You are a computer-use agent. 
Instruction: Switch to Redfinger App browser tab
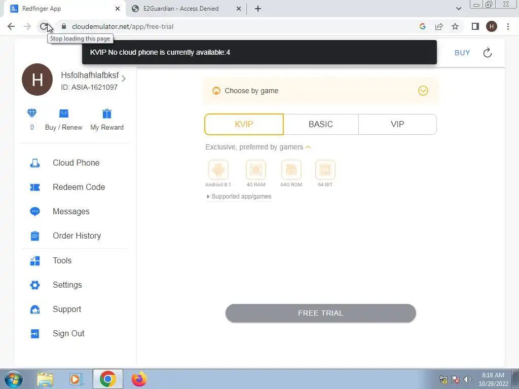point(63,9)
